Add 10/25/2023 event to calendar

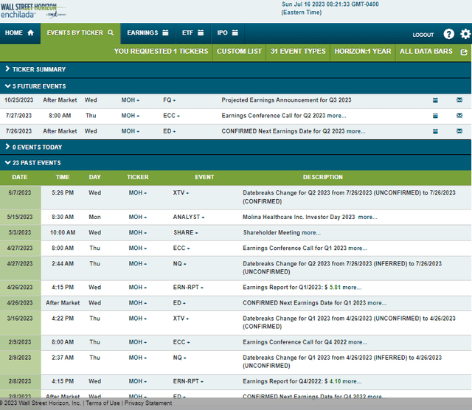point(435,100)
